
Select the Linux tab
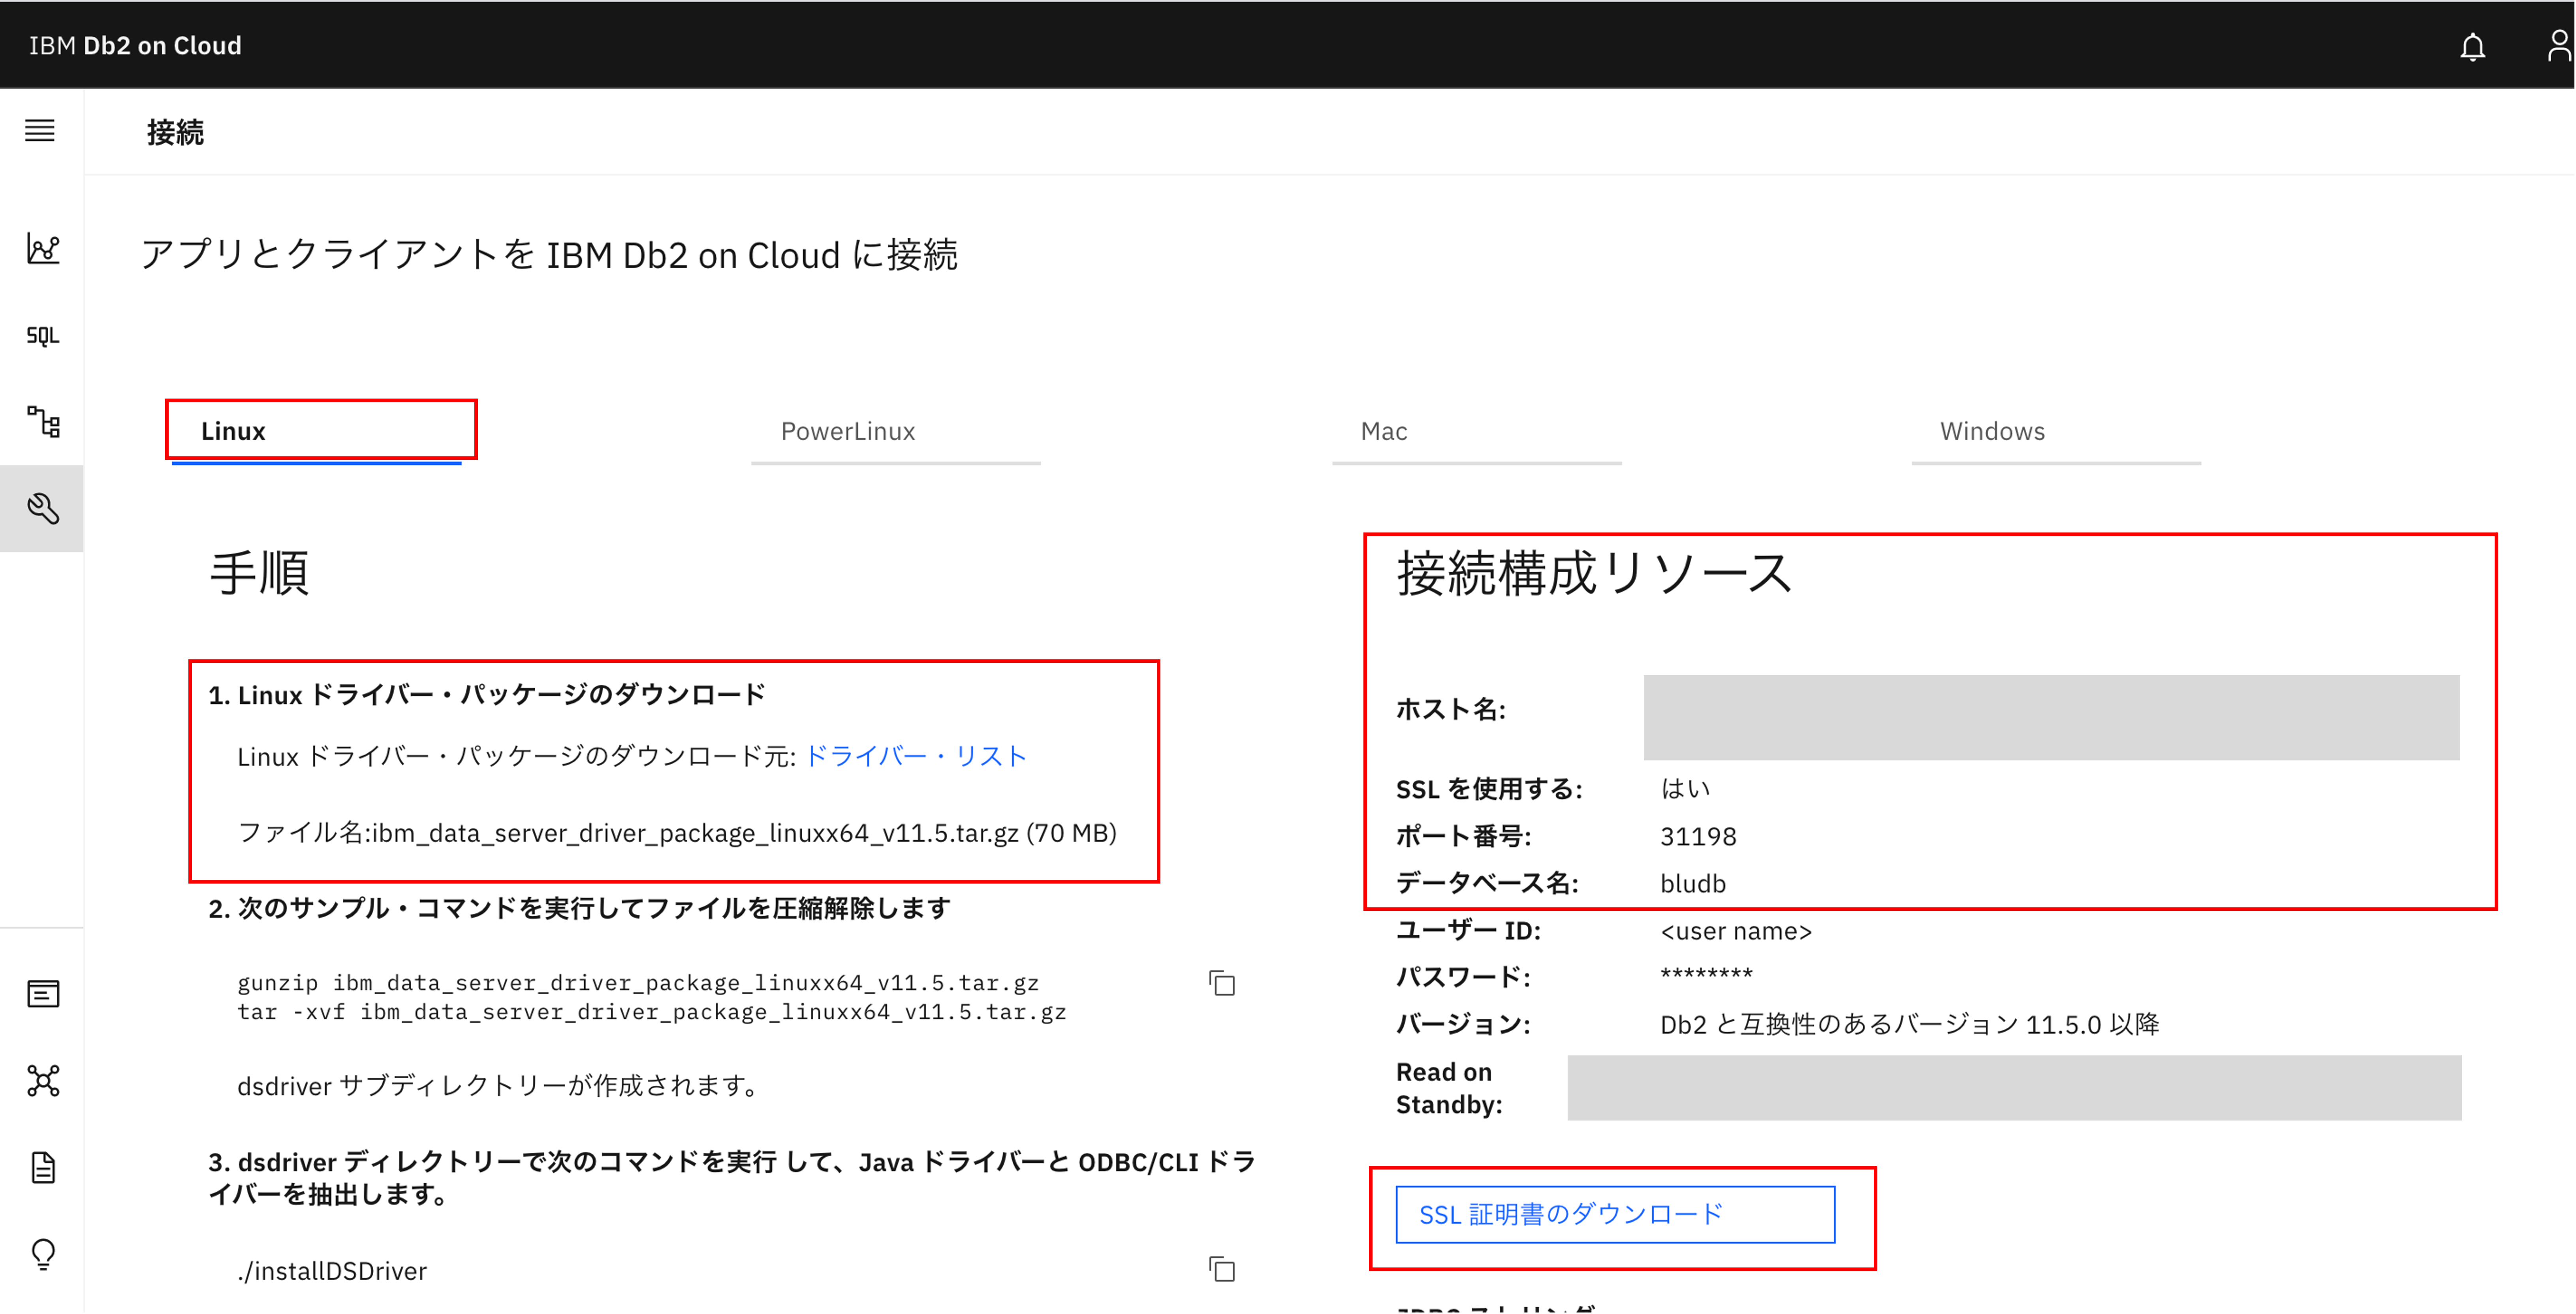click(233, 431)
